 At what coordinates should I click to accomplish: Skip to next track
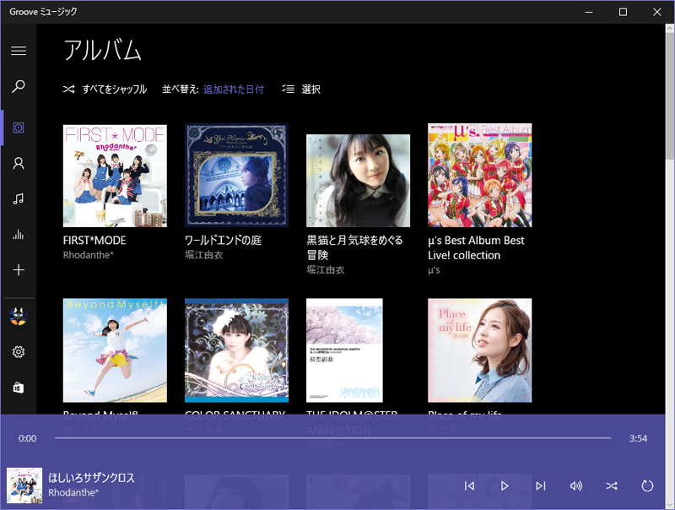click(x=541, y=486)
